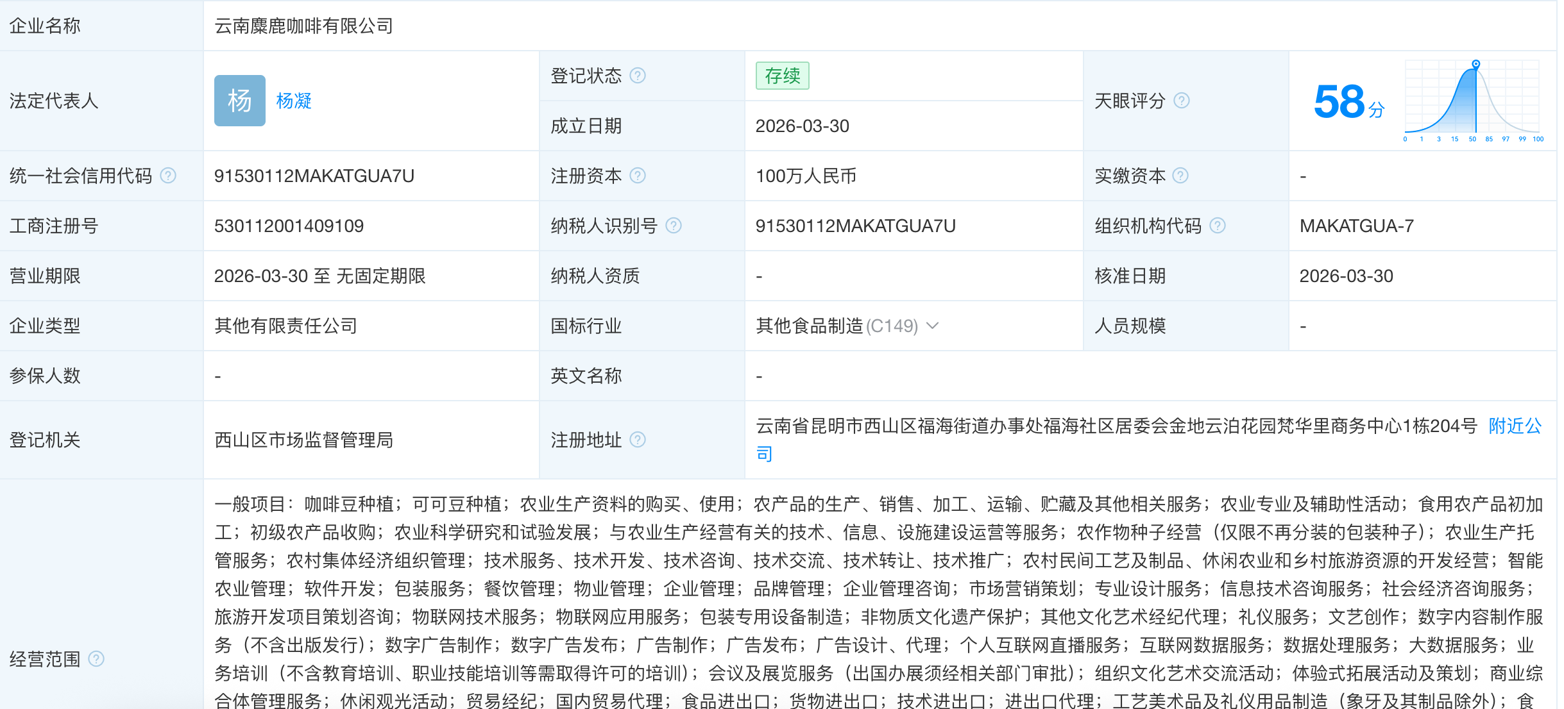Click question icon beside 统一社会信用代码
Screen dimensions: 1564x709
168,176
